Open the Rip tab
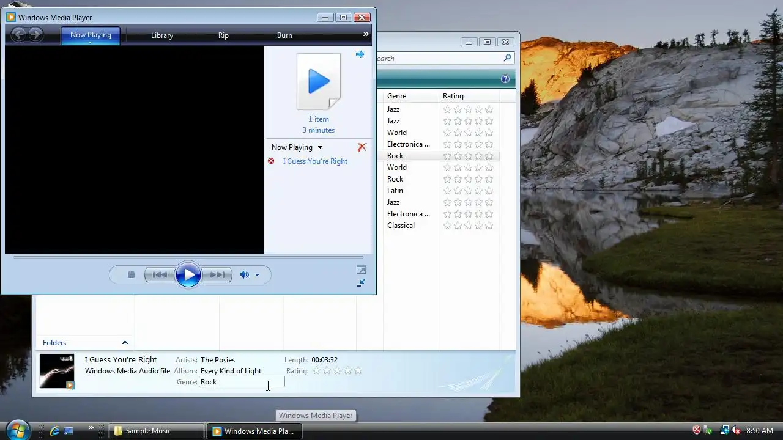The height and width of the screenshot is (440, 783). click(x=223, y=35)
